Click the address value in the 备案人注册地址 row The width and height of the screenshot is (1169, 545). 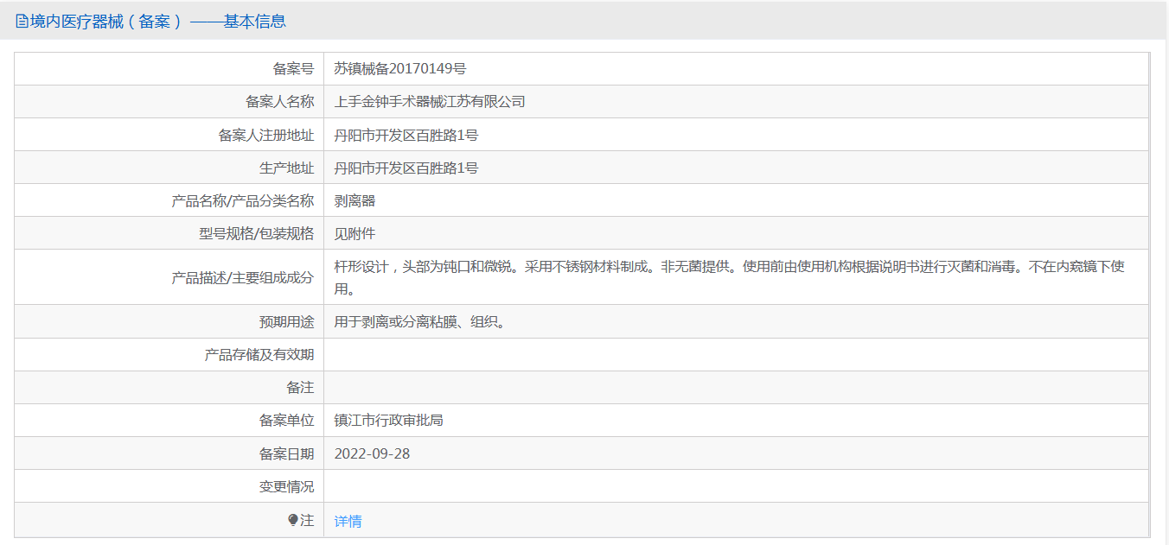point(406,135)
